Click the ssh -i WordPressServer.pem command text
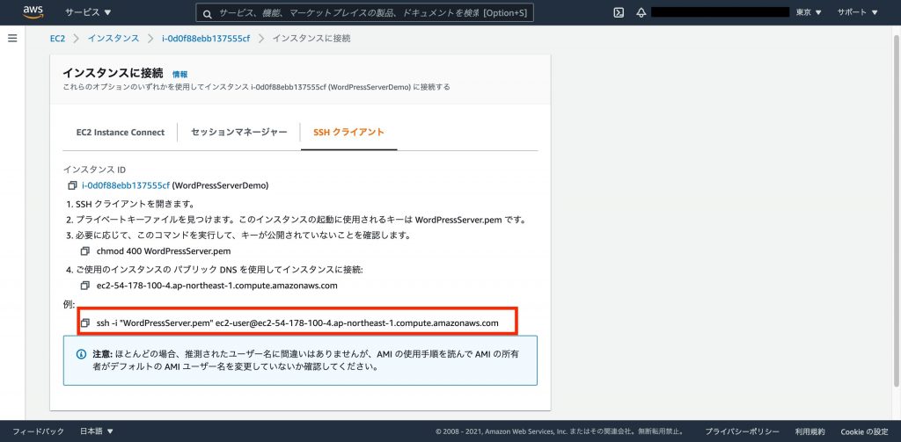The width and height of the screenshot is (901, 442). [x=297, y=323]
